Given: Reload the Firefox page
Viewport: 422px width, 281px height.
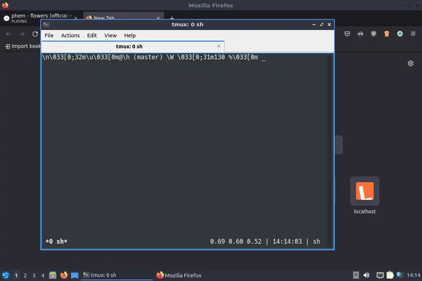Looking at the screenshot, I should coord(35,34).
